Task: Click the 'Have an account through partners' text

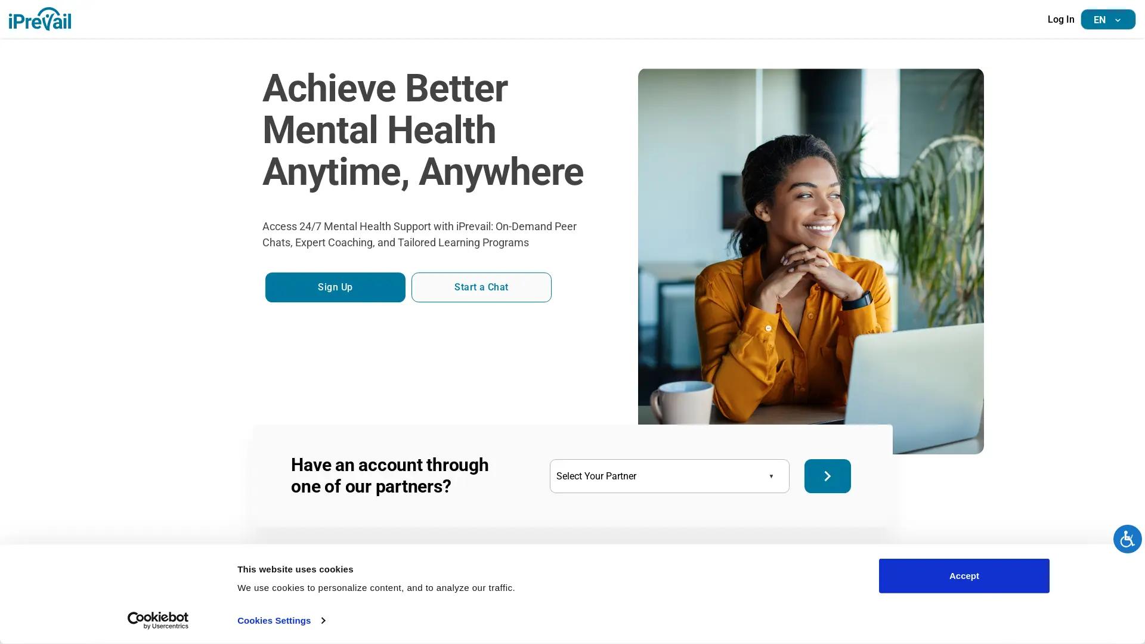Action: point(389,476)
